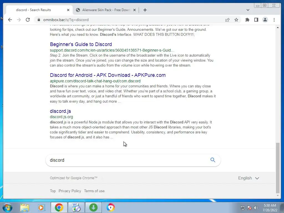The image size is (284, 213).
Task: Open the Privacy Policy footer link
Action: pos(70,191)
